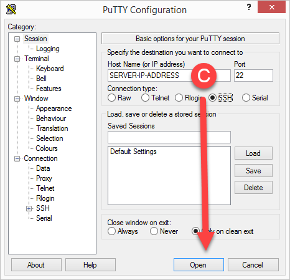This screenshot has height=280, width=290.
Task: Collapse the Terminal tree node
Action: click(x=17, y=59)
